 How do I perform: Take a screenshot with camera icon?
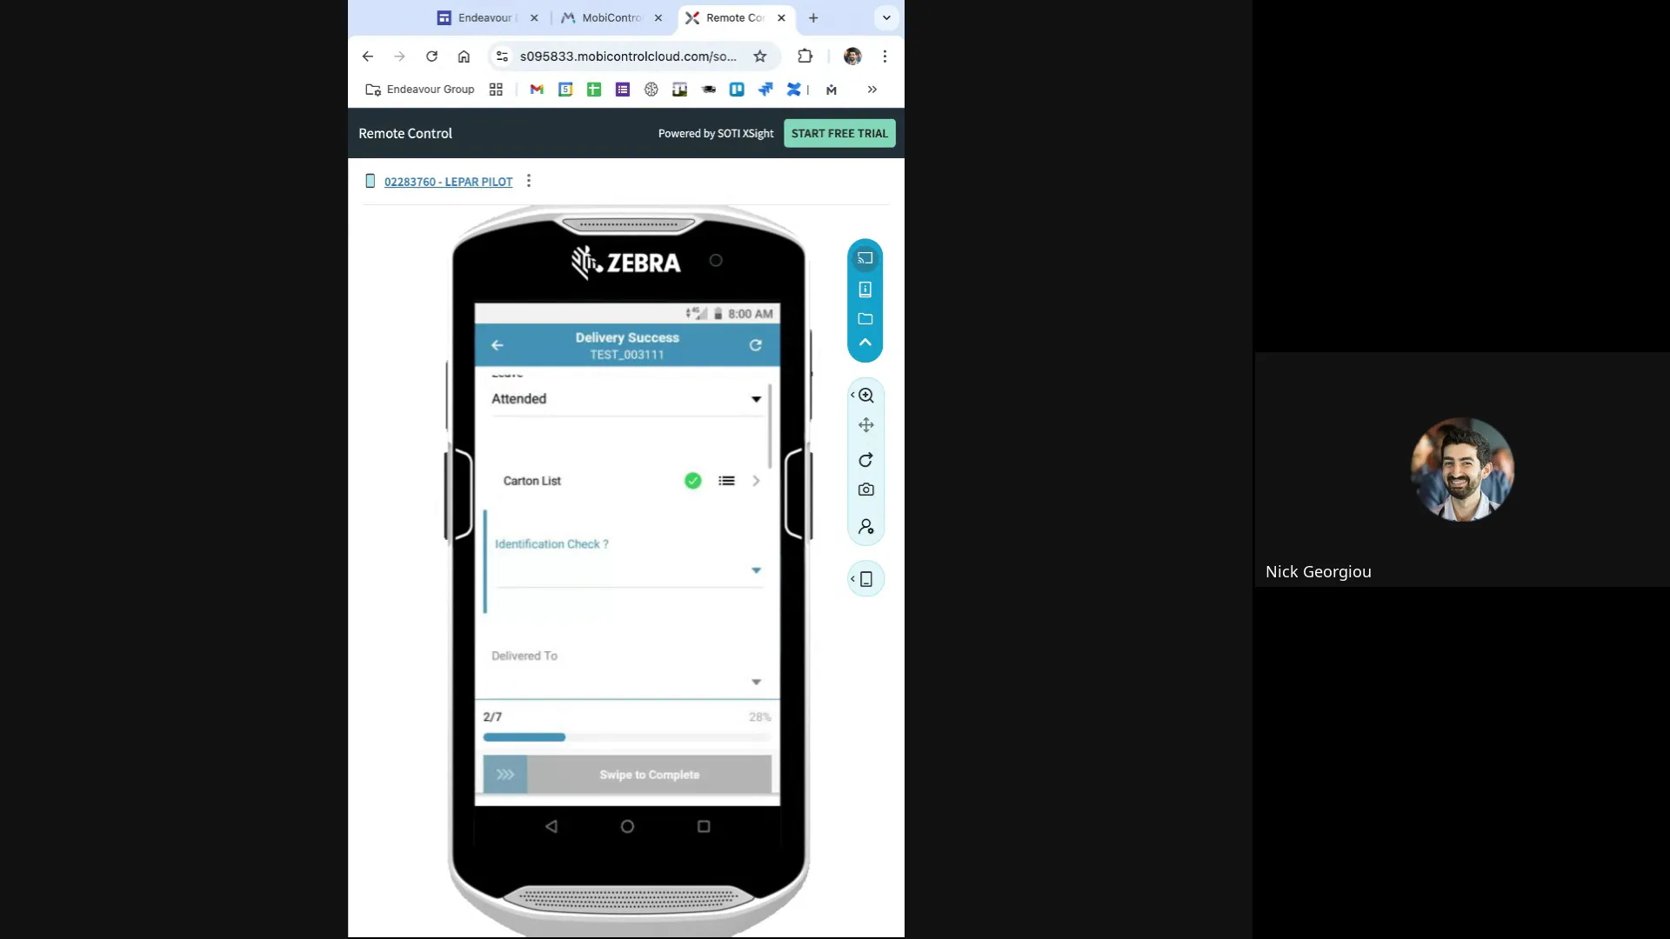coord(866,489)
